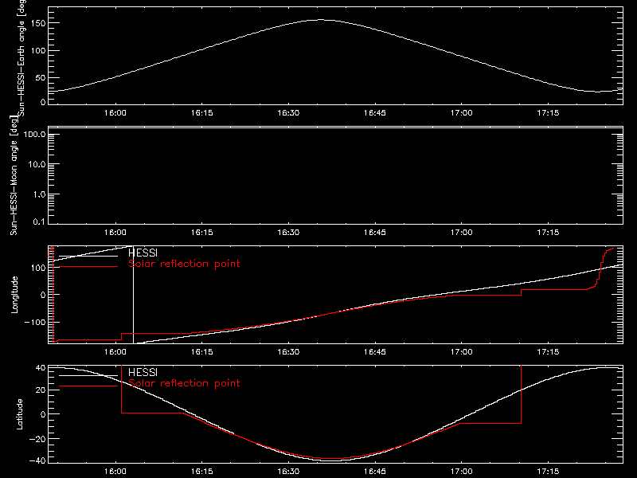637x478 pixels.
Task: Click 16:30 time label under Moon angle plot
Action: click(288, 233)
